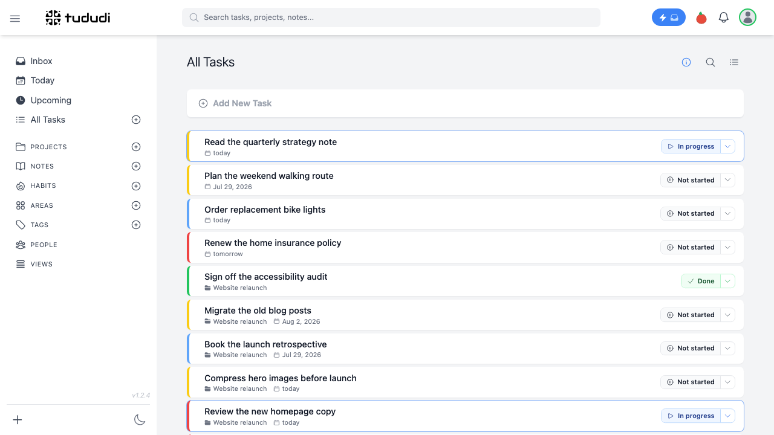Image resolution: width=774 pixels, height=435 pixels.
Task: Open task Sign off the accessibility audit
Action: [266, 277]
